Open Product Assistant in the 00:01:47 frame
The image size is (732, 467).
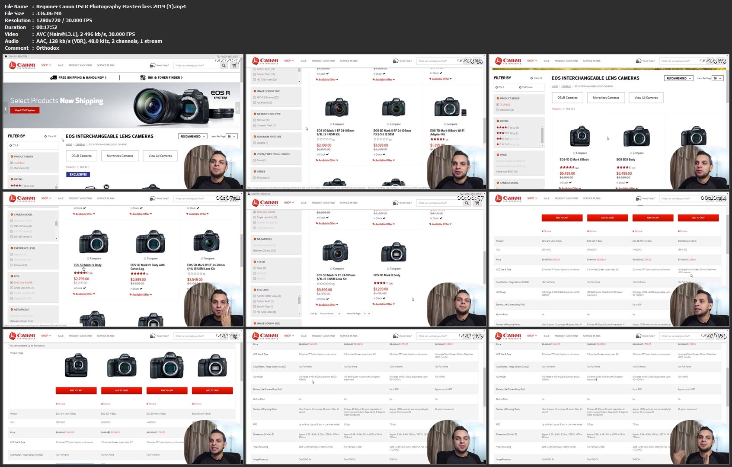point(80,65)
